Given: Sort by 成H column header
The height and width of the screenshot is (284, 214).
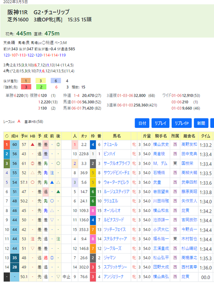Looking at the screenshot, I should pos(15,136).
